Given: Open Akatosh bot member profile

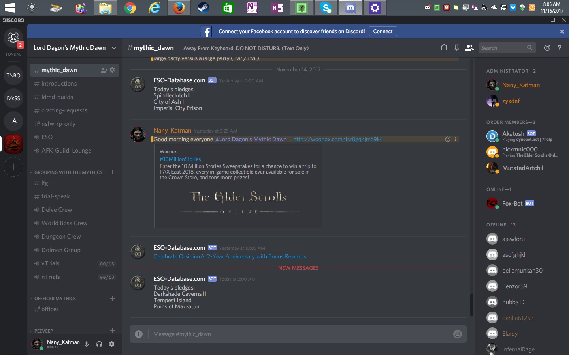Looking at the screenshot, I should (x=520, y=136).
